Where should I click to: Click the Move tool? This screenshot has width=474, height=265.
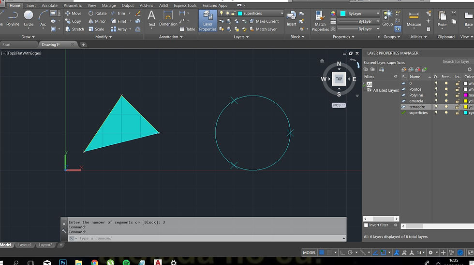(73, 14)
